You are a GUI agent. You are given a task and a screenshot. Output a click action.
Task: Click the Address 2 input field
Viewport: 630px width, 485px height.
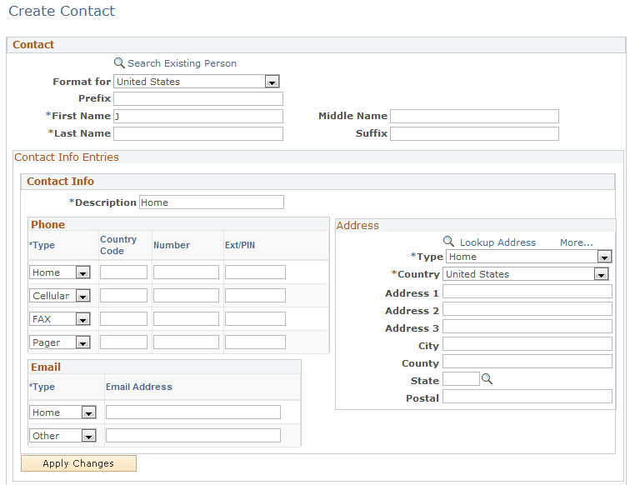coord(527,309)
